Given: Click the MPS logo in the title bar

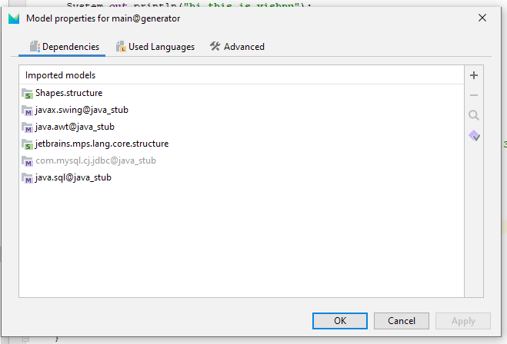Looking at the screenshot, I should pos(14,18).
